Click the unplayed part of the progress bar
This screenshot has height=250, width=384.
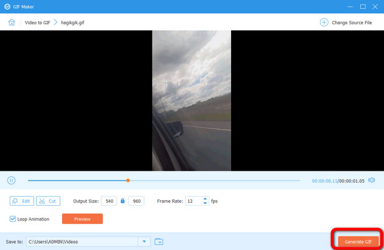tap(214, 180)
